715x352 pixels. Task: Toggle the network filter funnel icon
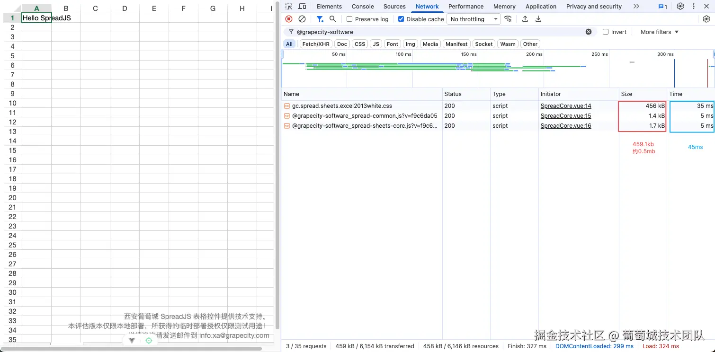point(320,19)
